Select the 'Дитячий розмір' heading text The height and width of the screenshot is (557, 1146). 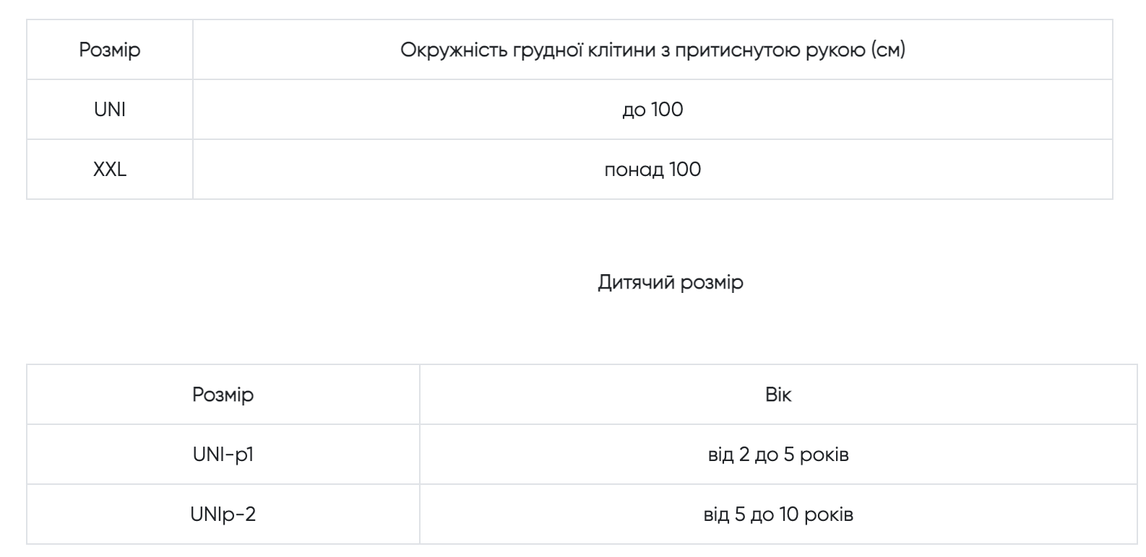(x=671, y=282)
